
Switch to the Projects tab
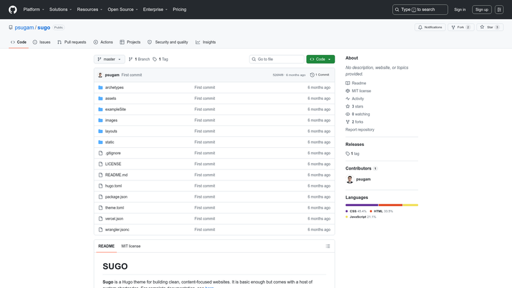pyautogui.click(x=130, y=42)
